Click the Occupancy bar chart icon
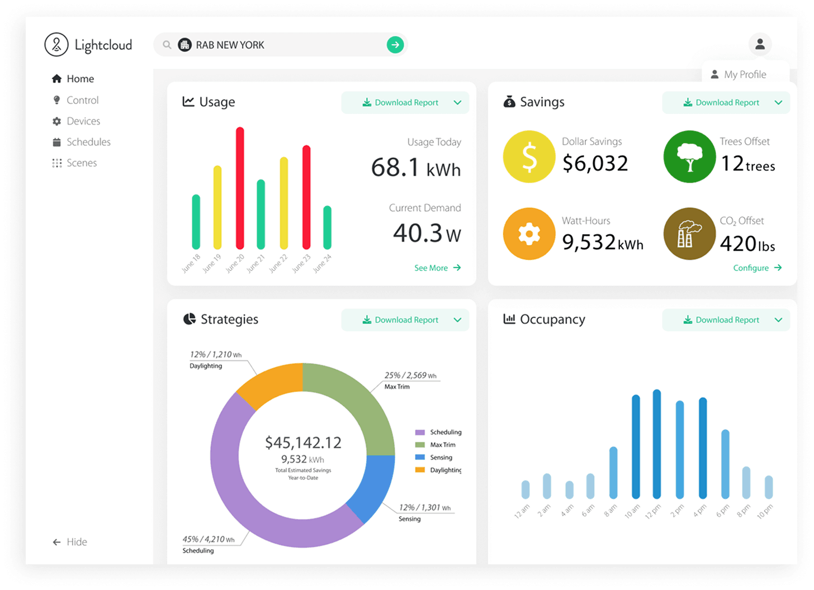Image resolution: width=814 pixels, height=590 pixels. pos(509,318)
